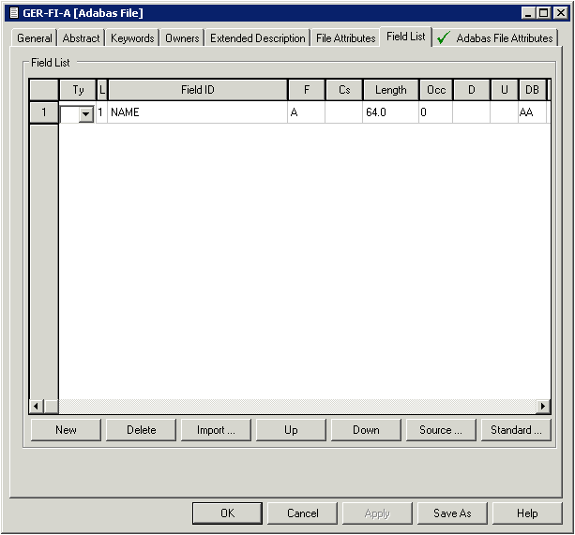
Task: Move the field Down
Action: 366,430
